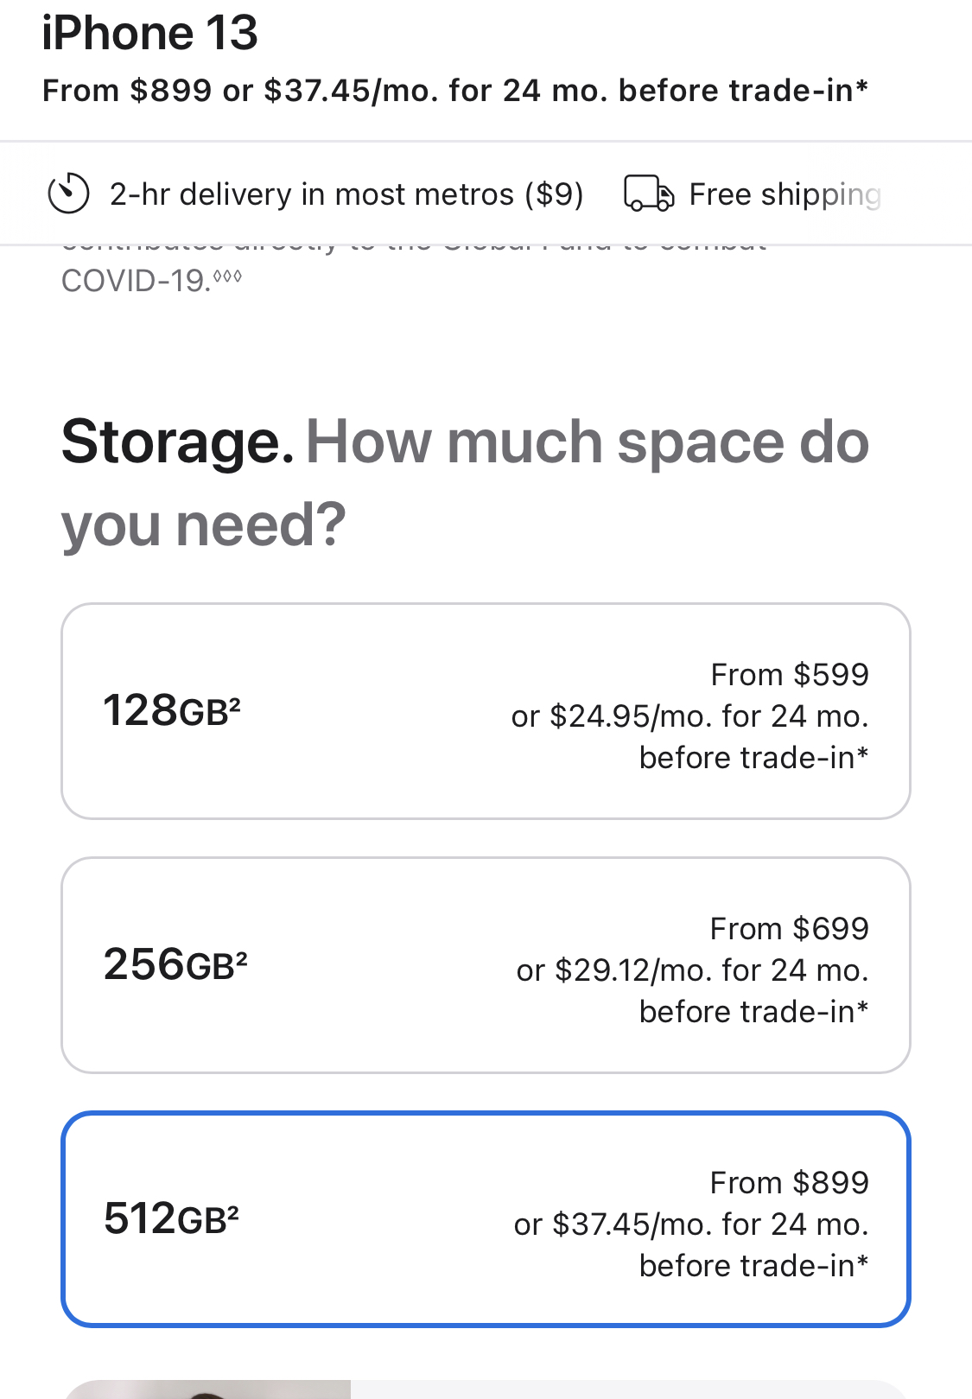This screenshot has height=1399, width=972.
Task: Choose the 256GB storage option
Action: [486, 965]
